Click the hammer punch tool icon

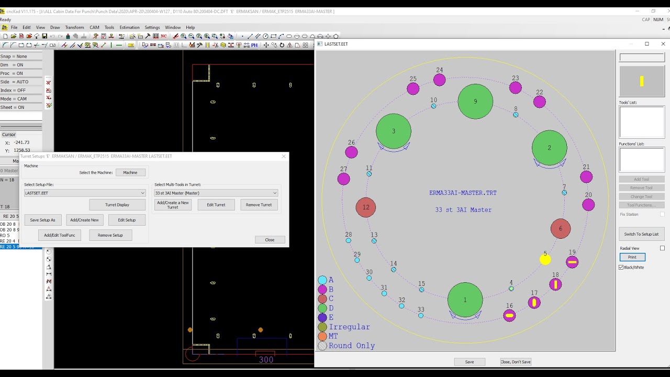pos(148,36)
